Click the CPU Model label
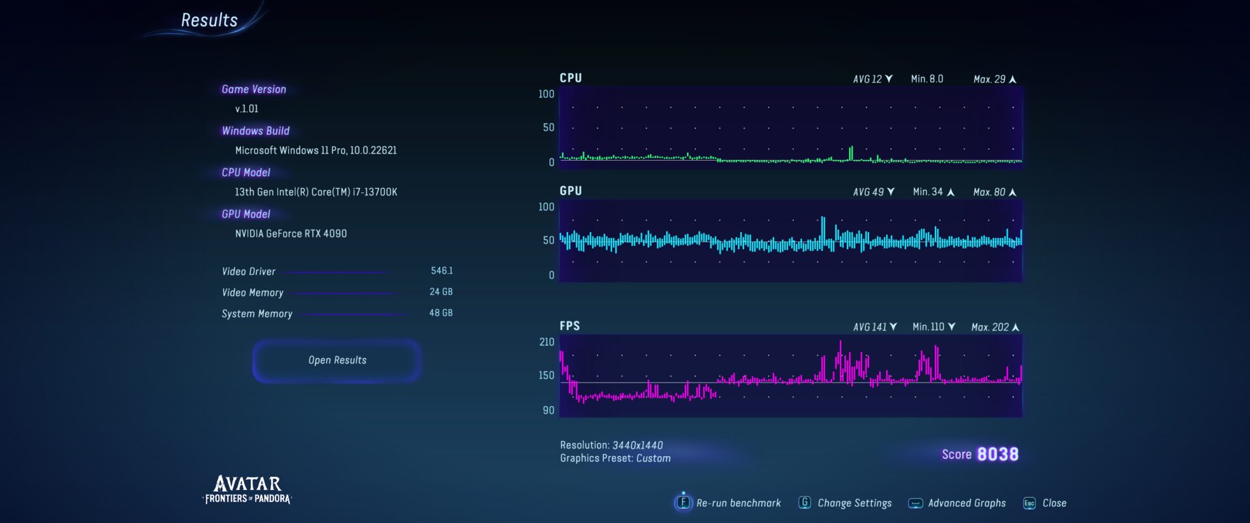 coord(246,172)
